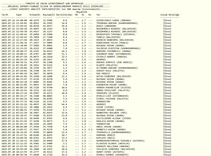Click the Yer column header
This screenshot has width=211, height=156.
tap(98, 15)
